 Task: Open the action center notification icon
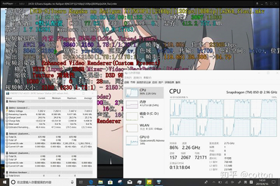(x=273, y=182)
